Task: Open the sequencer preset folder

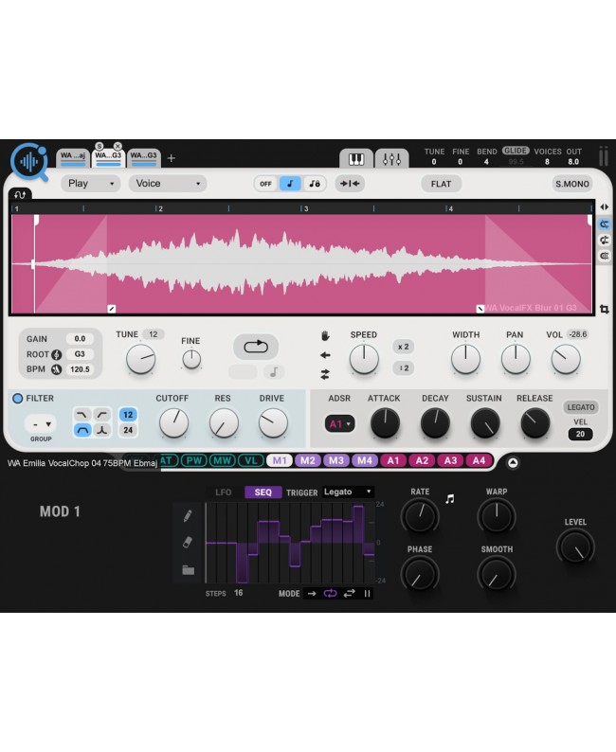Action: 188,570
